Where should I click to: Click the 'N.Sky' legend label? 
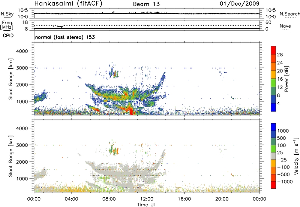(x=7, y=14)
